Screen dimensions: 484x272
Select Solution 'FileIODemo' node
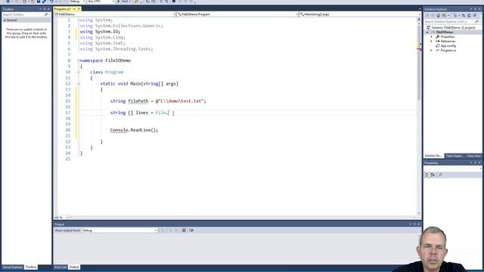click(x=451, y=28)
